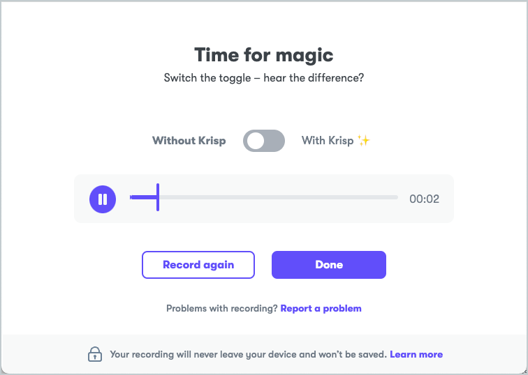
Task: Click the padlock privacy icon
Action: 95,354
